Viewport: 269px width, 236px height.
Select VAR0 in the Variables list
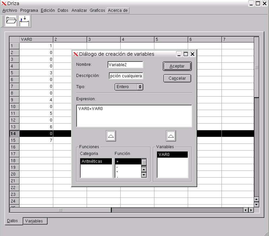[x=172, y=155]
